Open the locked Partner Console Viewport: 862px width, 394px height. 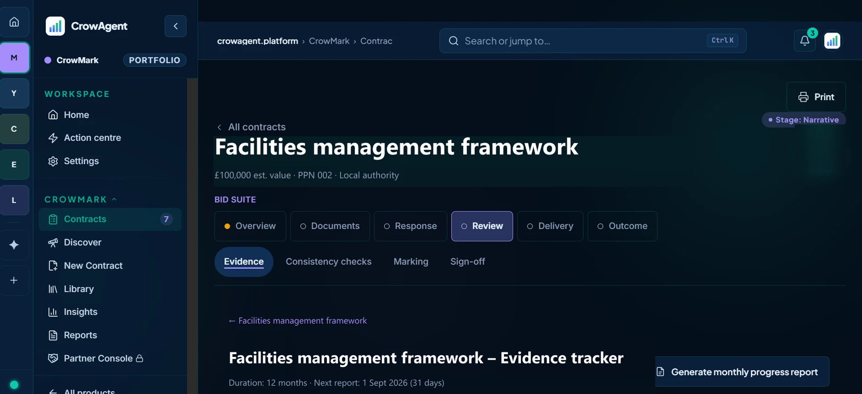click(x=110, y=359)
